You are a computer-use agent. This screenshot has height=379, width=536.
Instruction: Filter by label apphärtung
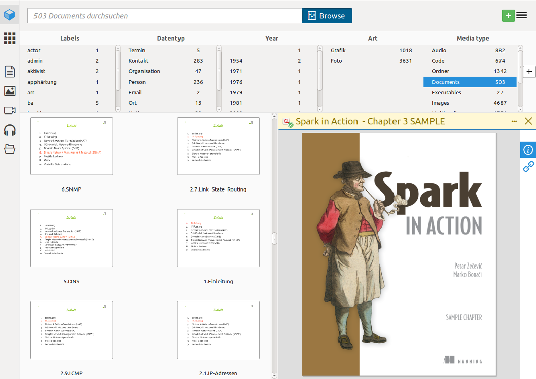[67, 82]
